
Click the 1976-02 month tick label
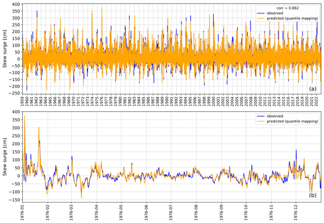[48, 212]
